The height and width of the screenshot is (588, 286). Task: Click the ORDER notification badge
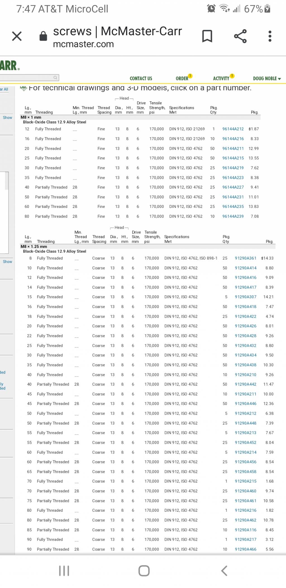click(x=190, y=76)
